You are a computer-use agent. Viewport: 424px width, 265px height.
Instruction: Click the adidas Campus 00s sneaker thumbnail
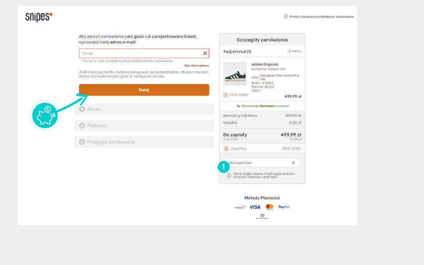click(235, 74)
